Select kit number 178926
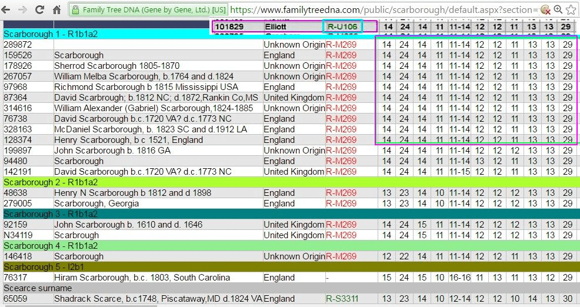Image resolution: width=580 pixels, height=307 pixels. [18, 66]
